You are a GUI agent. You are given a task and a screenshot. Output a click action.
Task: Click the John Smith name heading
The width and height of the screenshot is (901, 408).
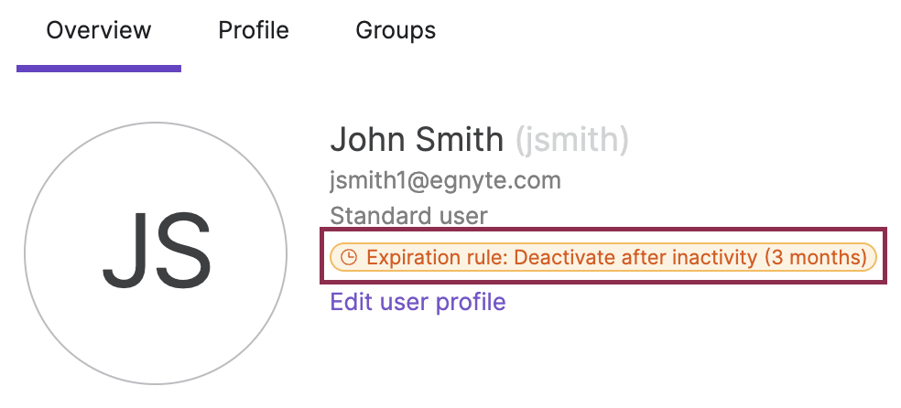pyautogui.click(x=417, y=139)
